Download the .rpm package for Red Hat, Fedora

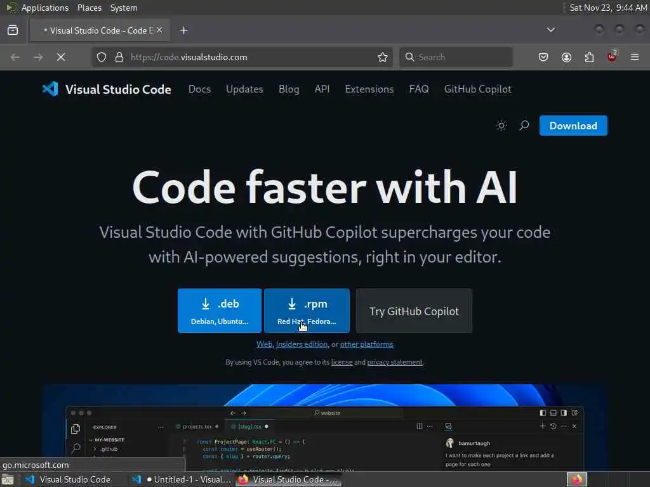307,311
